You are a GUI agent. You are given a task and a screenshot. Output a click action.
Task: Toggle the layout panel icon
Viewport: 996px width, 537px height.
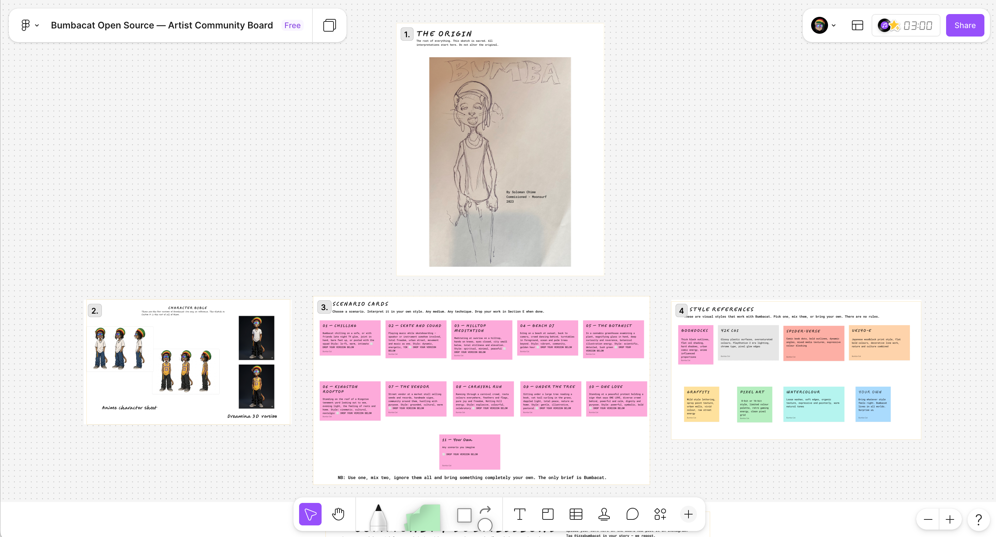(857, 25)
